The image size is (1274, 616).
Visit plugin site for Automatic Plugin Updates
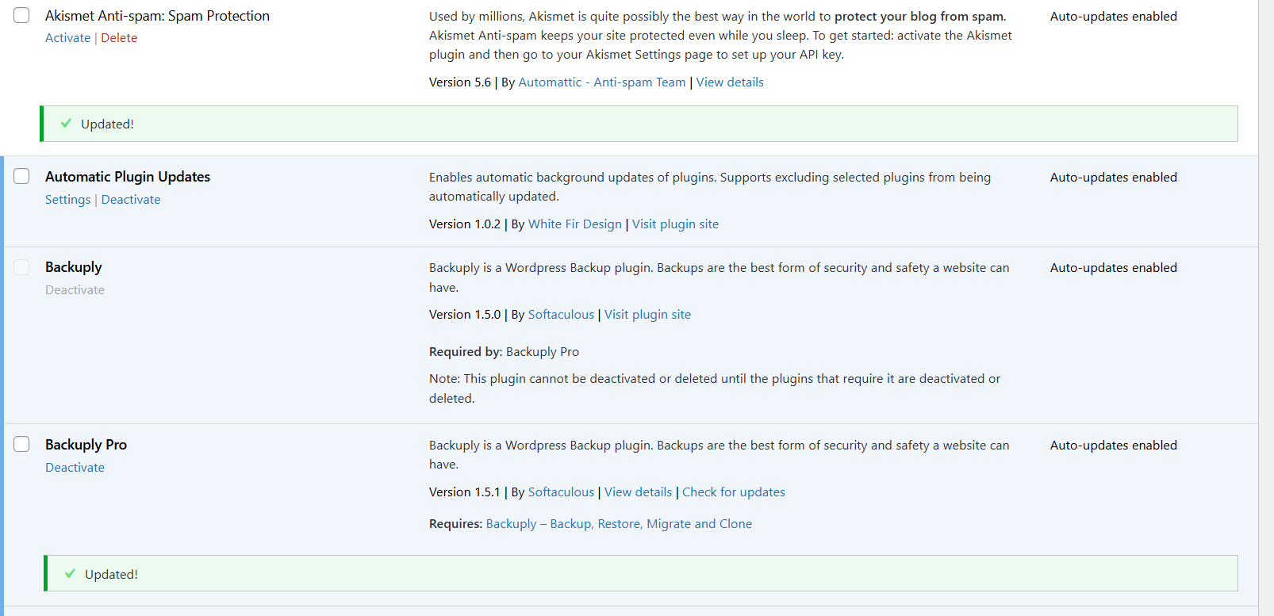[x=675, y=224]
